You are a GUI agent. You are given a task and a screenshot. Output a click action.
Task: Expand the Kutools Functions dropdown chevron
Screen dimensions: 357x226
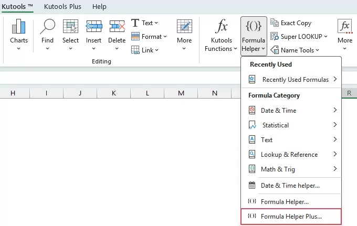235,49
